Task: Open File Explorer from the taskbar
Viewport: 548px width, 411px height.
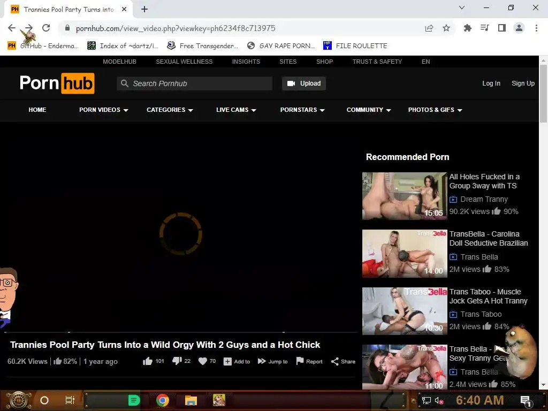Action: (x=191, y=400)
